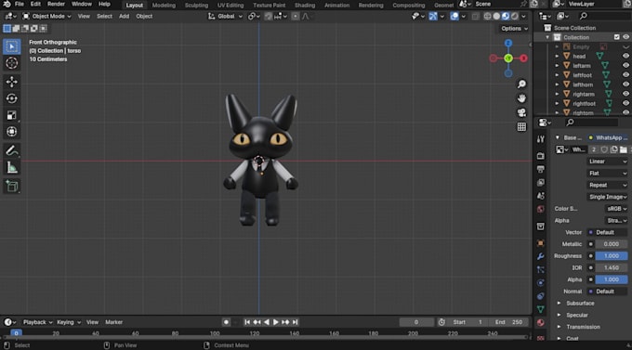Open the Physics properties tab
Screen dimensions: 632x350
541,283
